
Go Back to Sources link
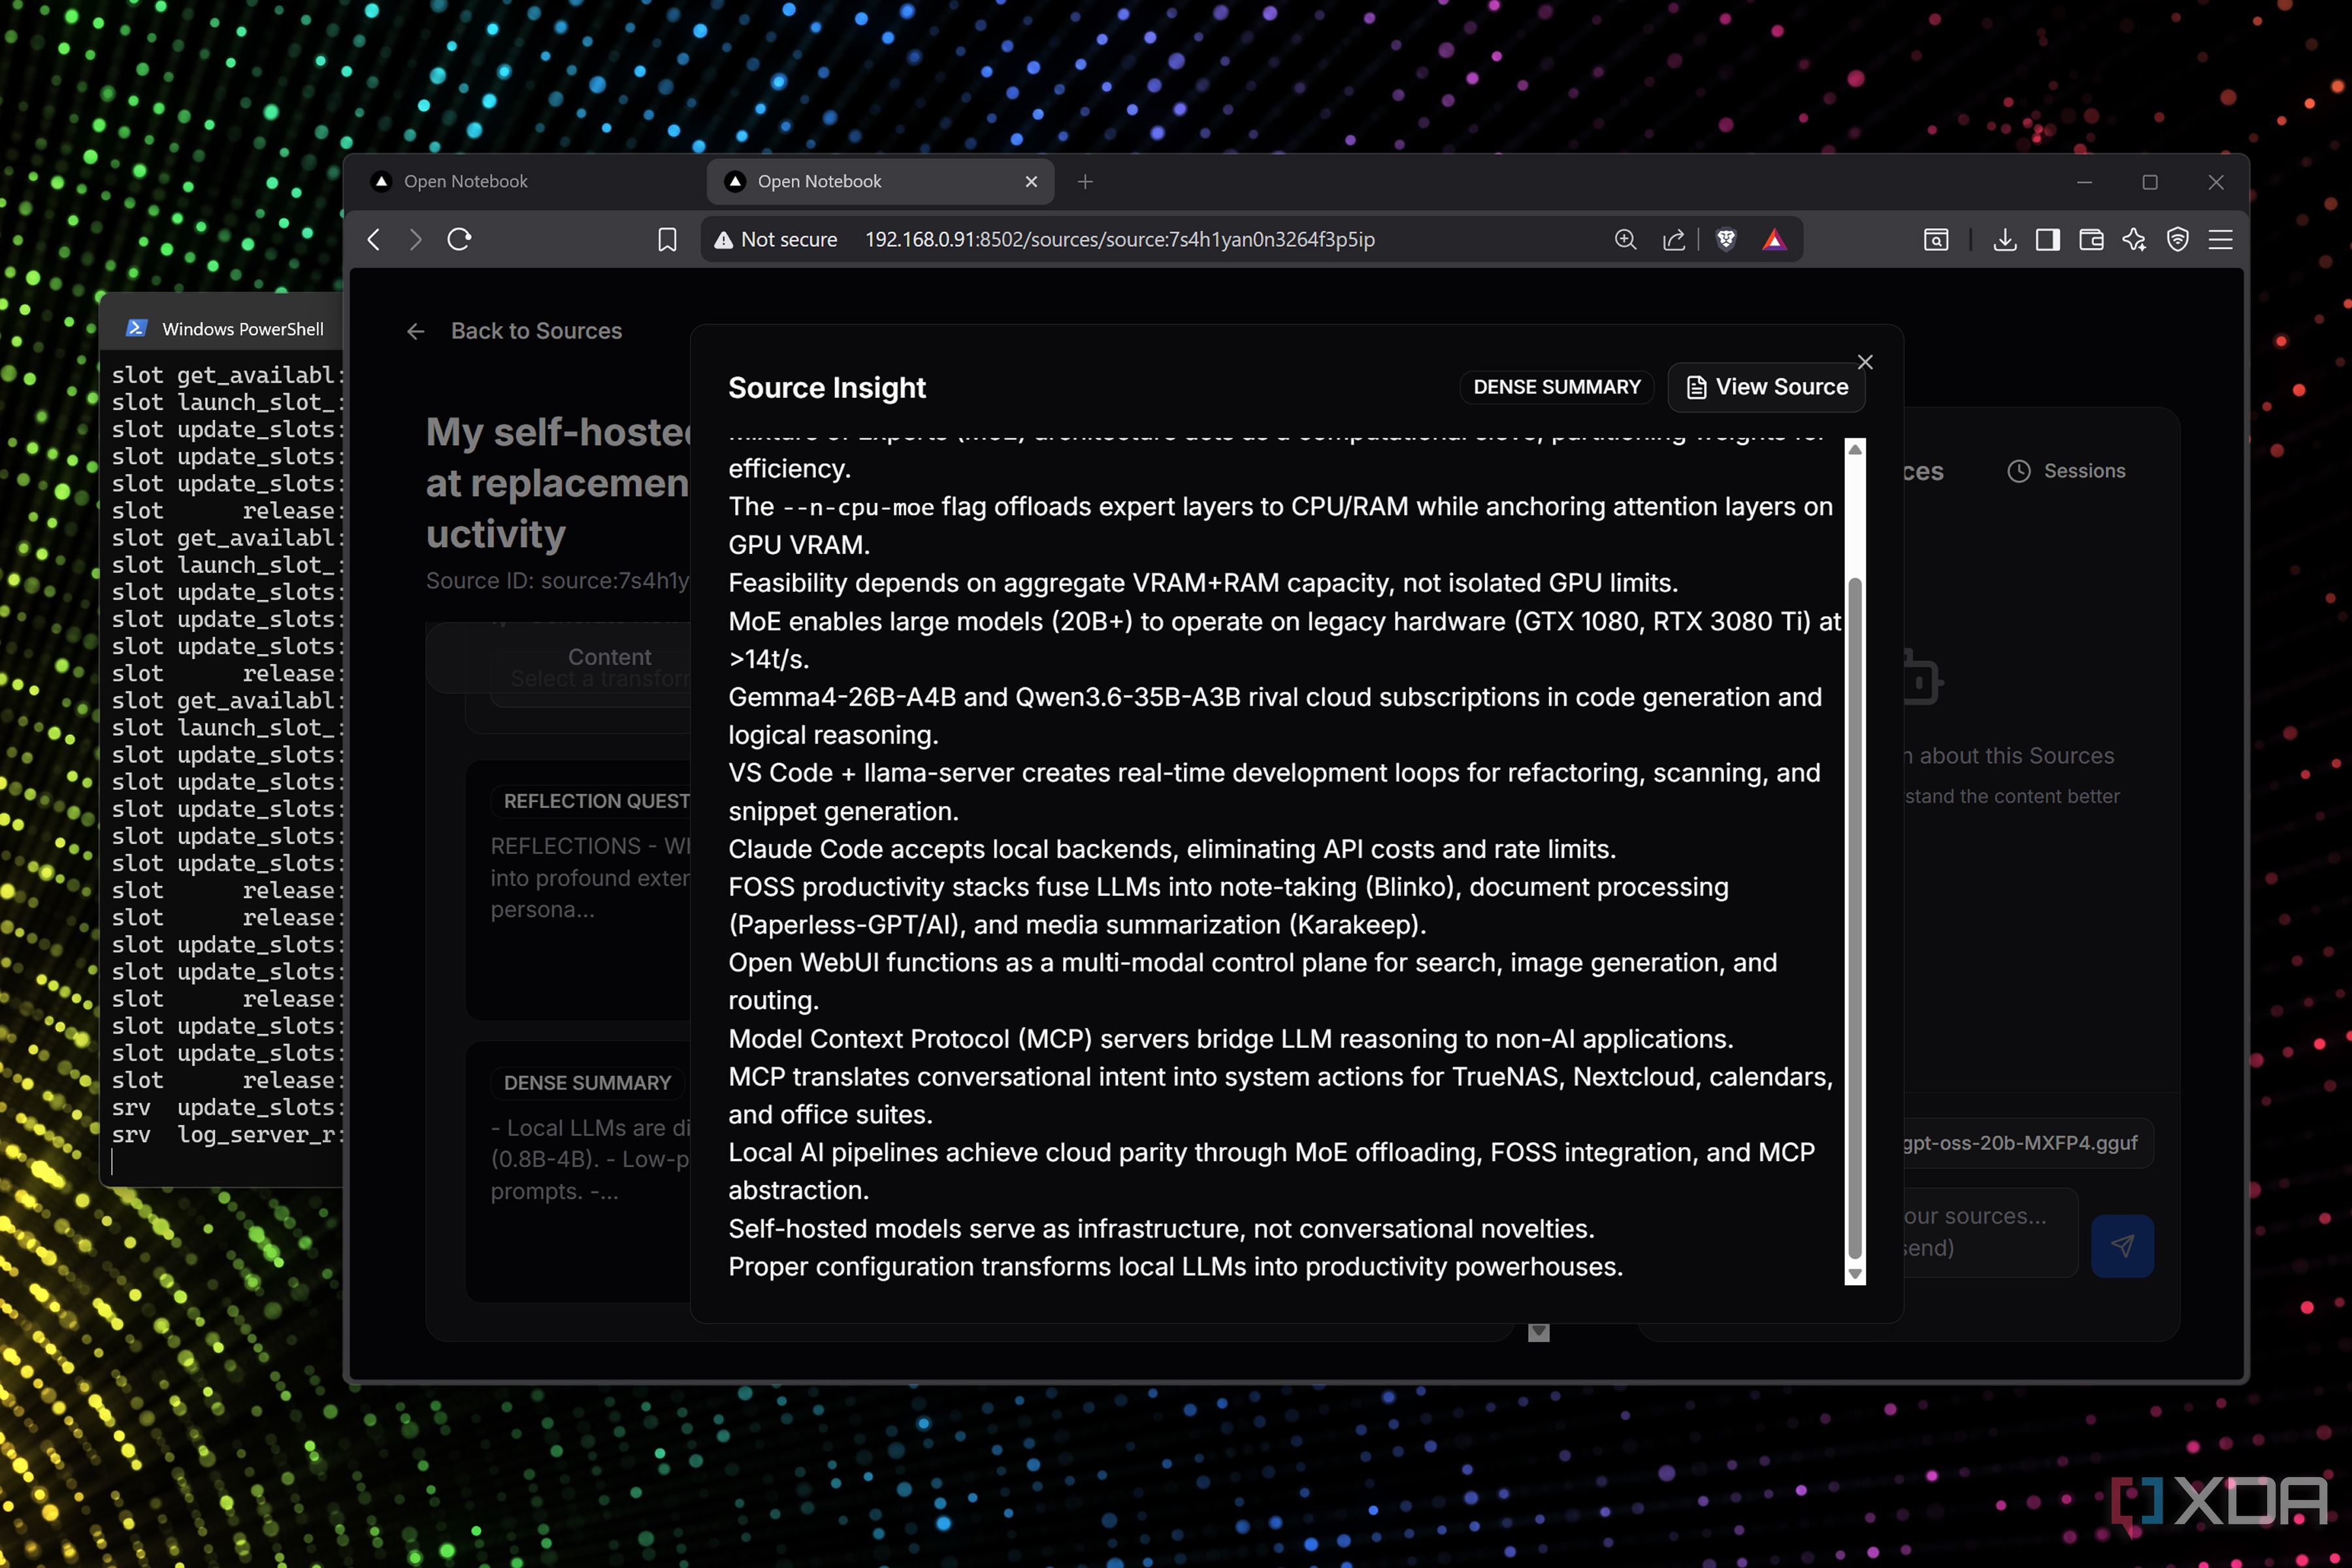(515, 331)
